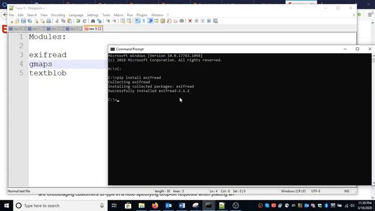Open Firefox from the taskbar
Screen dimensions: 375x211
[x=155, y=206]
